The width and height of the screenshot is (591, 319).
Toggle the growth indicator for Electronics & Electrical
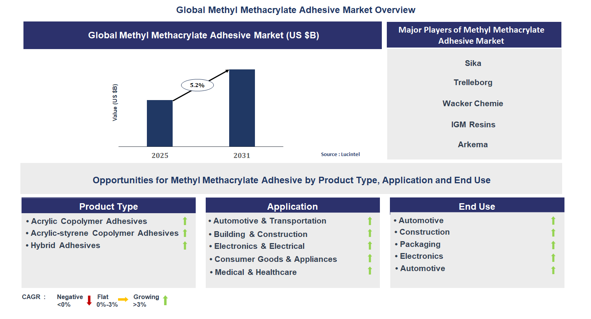pos(370,246)
